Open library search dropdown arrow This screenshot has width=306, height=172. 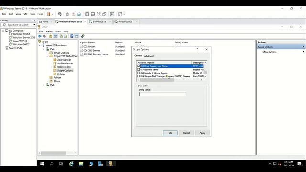[x=34, y=25]
